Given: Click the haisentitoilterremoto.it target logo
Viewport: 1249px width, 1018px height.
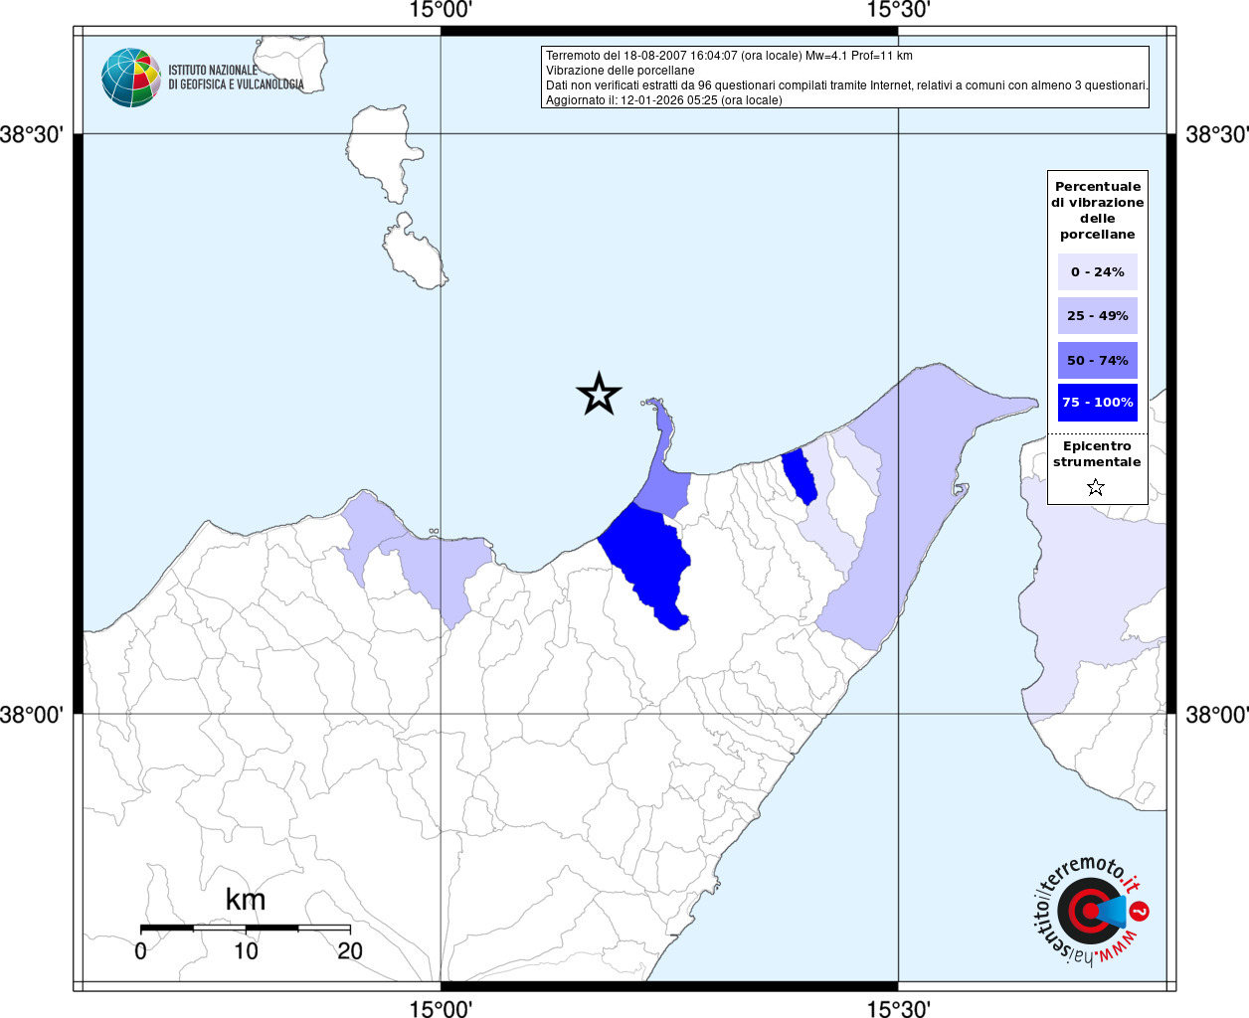Looking at the screenshot, I should coord(1091,912).
